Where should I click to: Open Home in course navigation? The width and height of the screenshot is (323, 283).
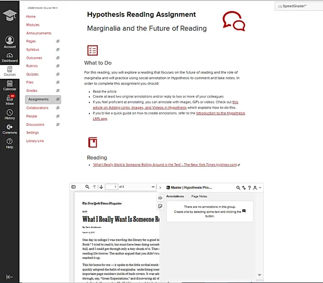(31, 16)
